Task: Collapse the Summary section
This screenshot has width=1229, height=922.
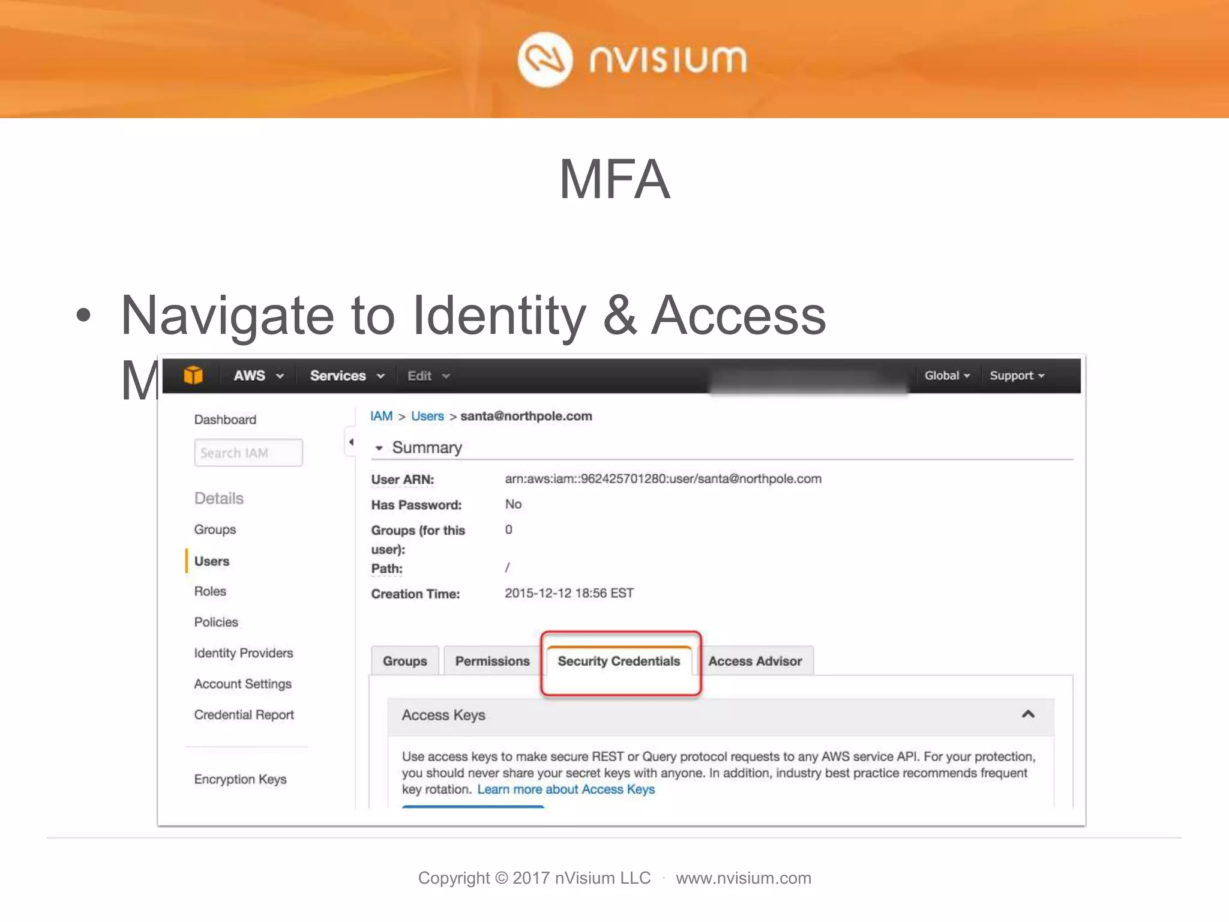Action: tap(379, 448)
